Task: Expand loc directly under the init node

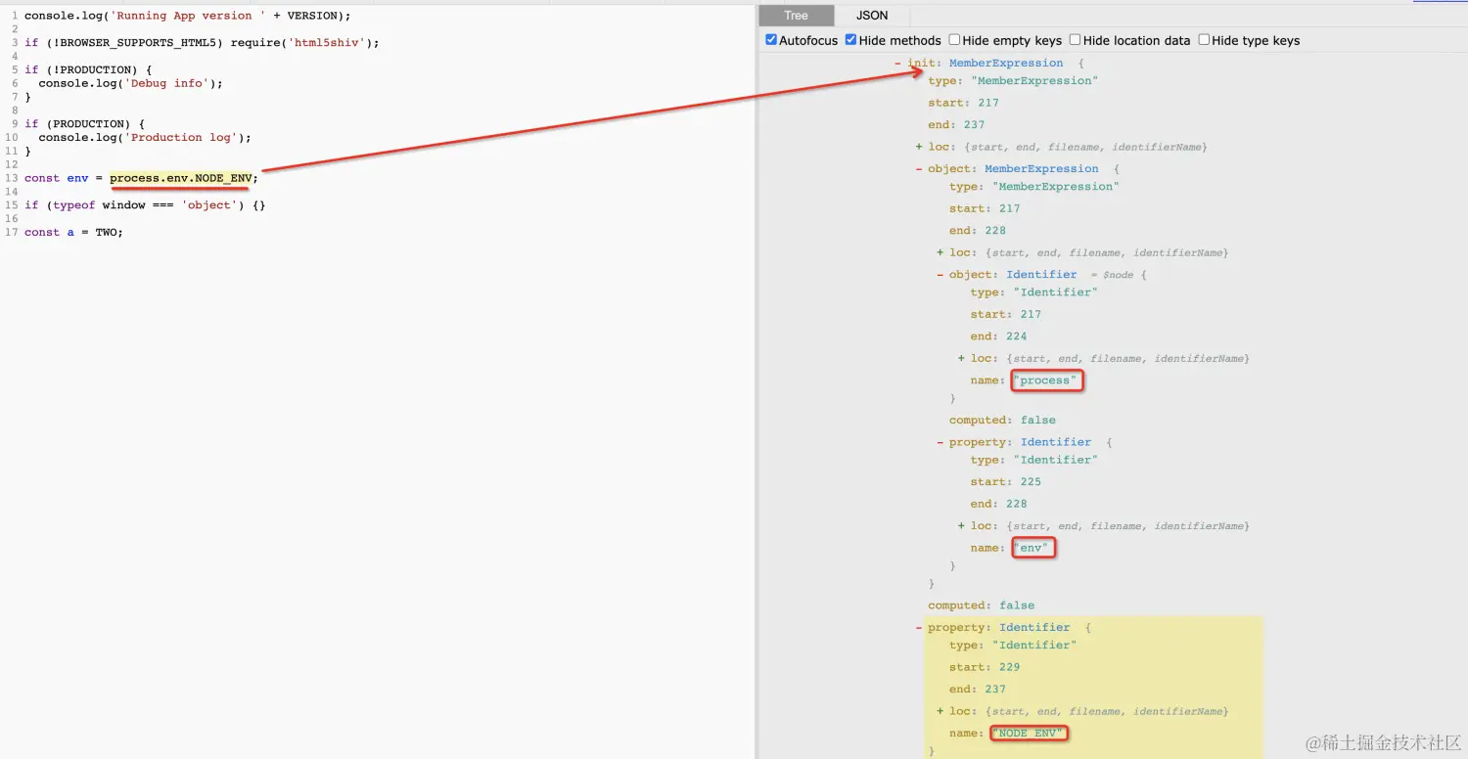Action: (x=919, y=147)
